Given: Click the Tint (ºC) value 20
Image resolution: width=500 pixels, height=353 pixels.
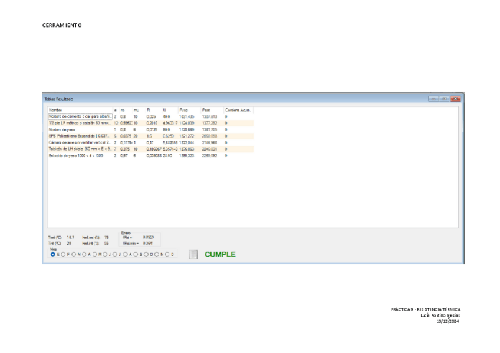Looking at the screenshot, I should click(x=69, y=244).
